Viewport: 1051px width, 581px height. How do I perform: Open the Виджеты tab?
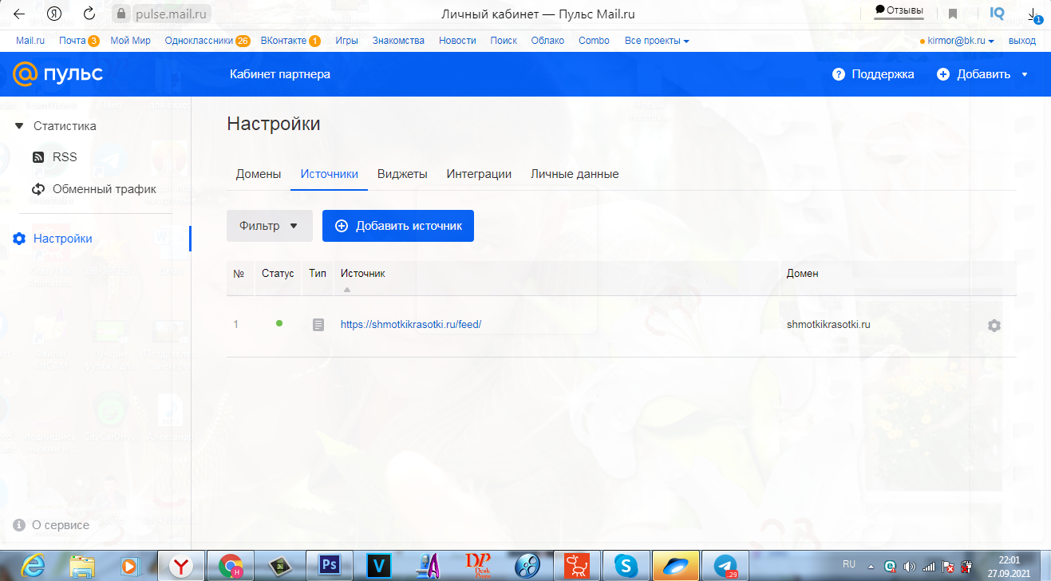402,174
